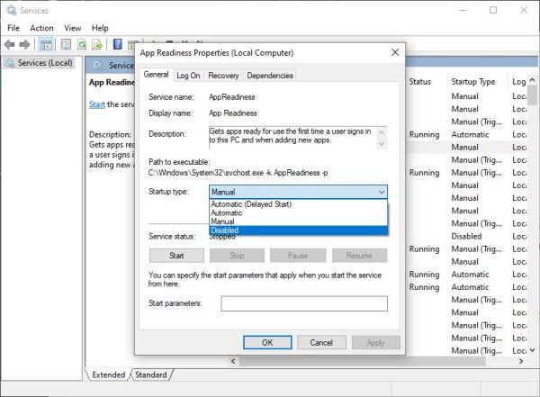Switch to the Extended view tab
This screenshot has height=397, width=540.
(x=109, y=374)
